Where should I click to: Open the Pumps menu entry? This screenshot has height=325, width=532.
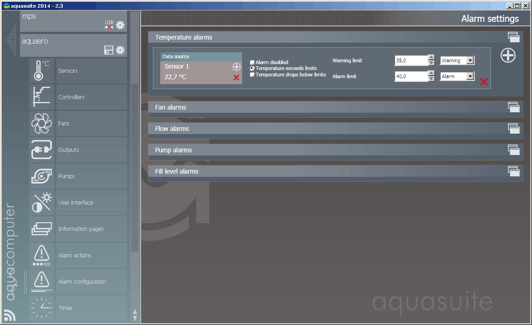click(x=91, y=176)
